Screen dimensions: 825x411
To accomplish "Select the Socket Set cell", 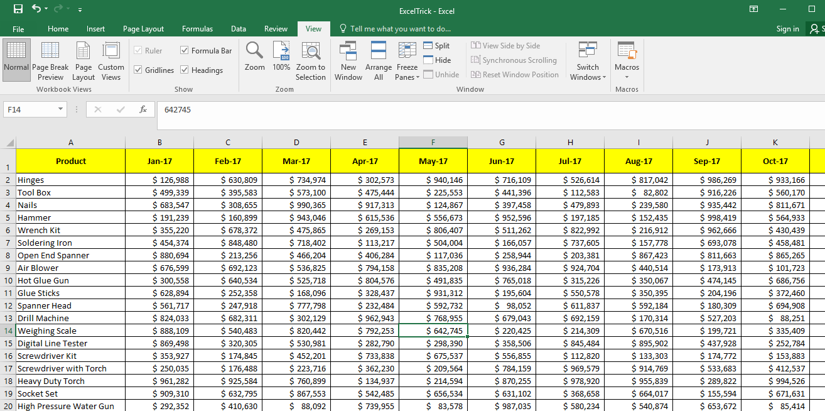I will [x=71, y=393].
